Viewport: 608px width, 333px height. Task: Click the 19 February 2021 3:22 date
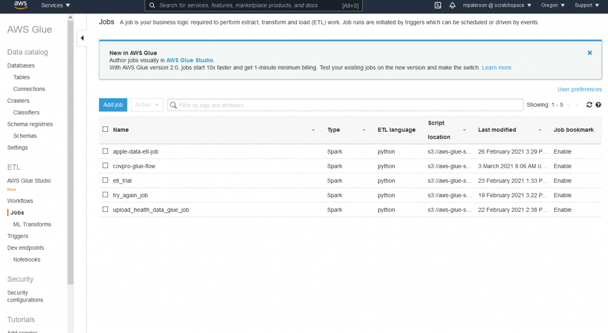point(512,195)
